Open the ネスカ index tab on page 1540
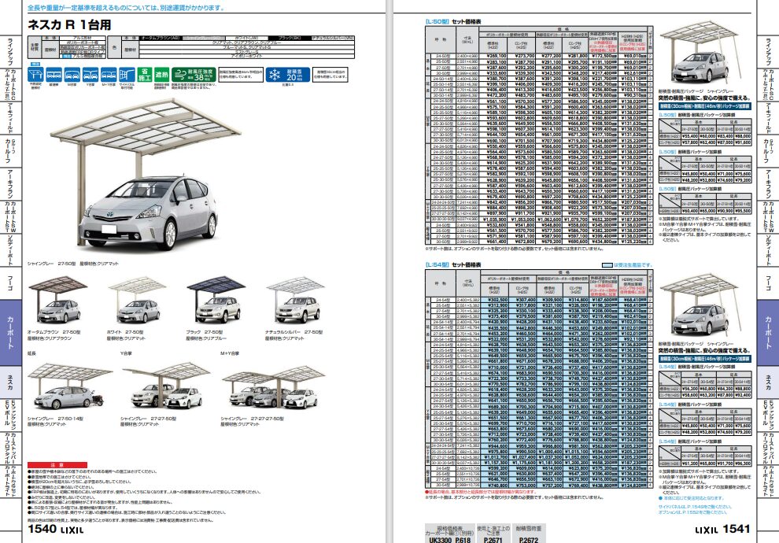This screenshot has height=543, width=779. (x=10, y=382)
